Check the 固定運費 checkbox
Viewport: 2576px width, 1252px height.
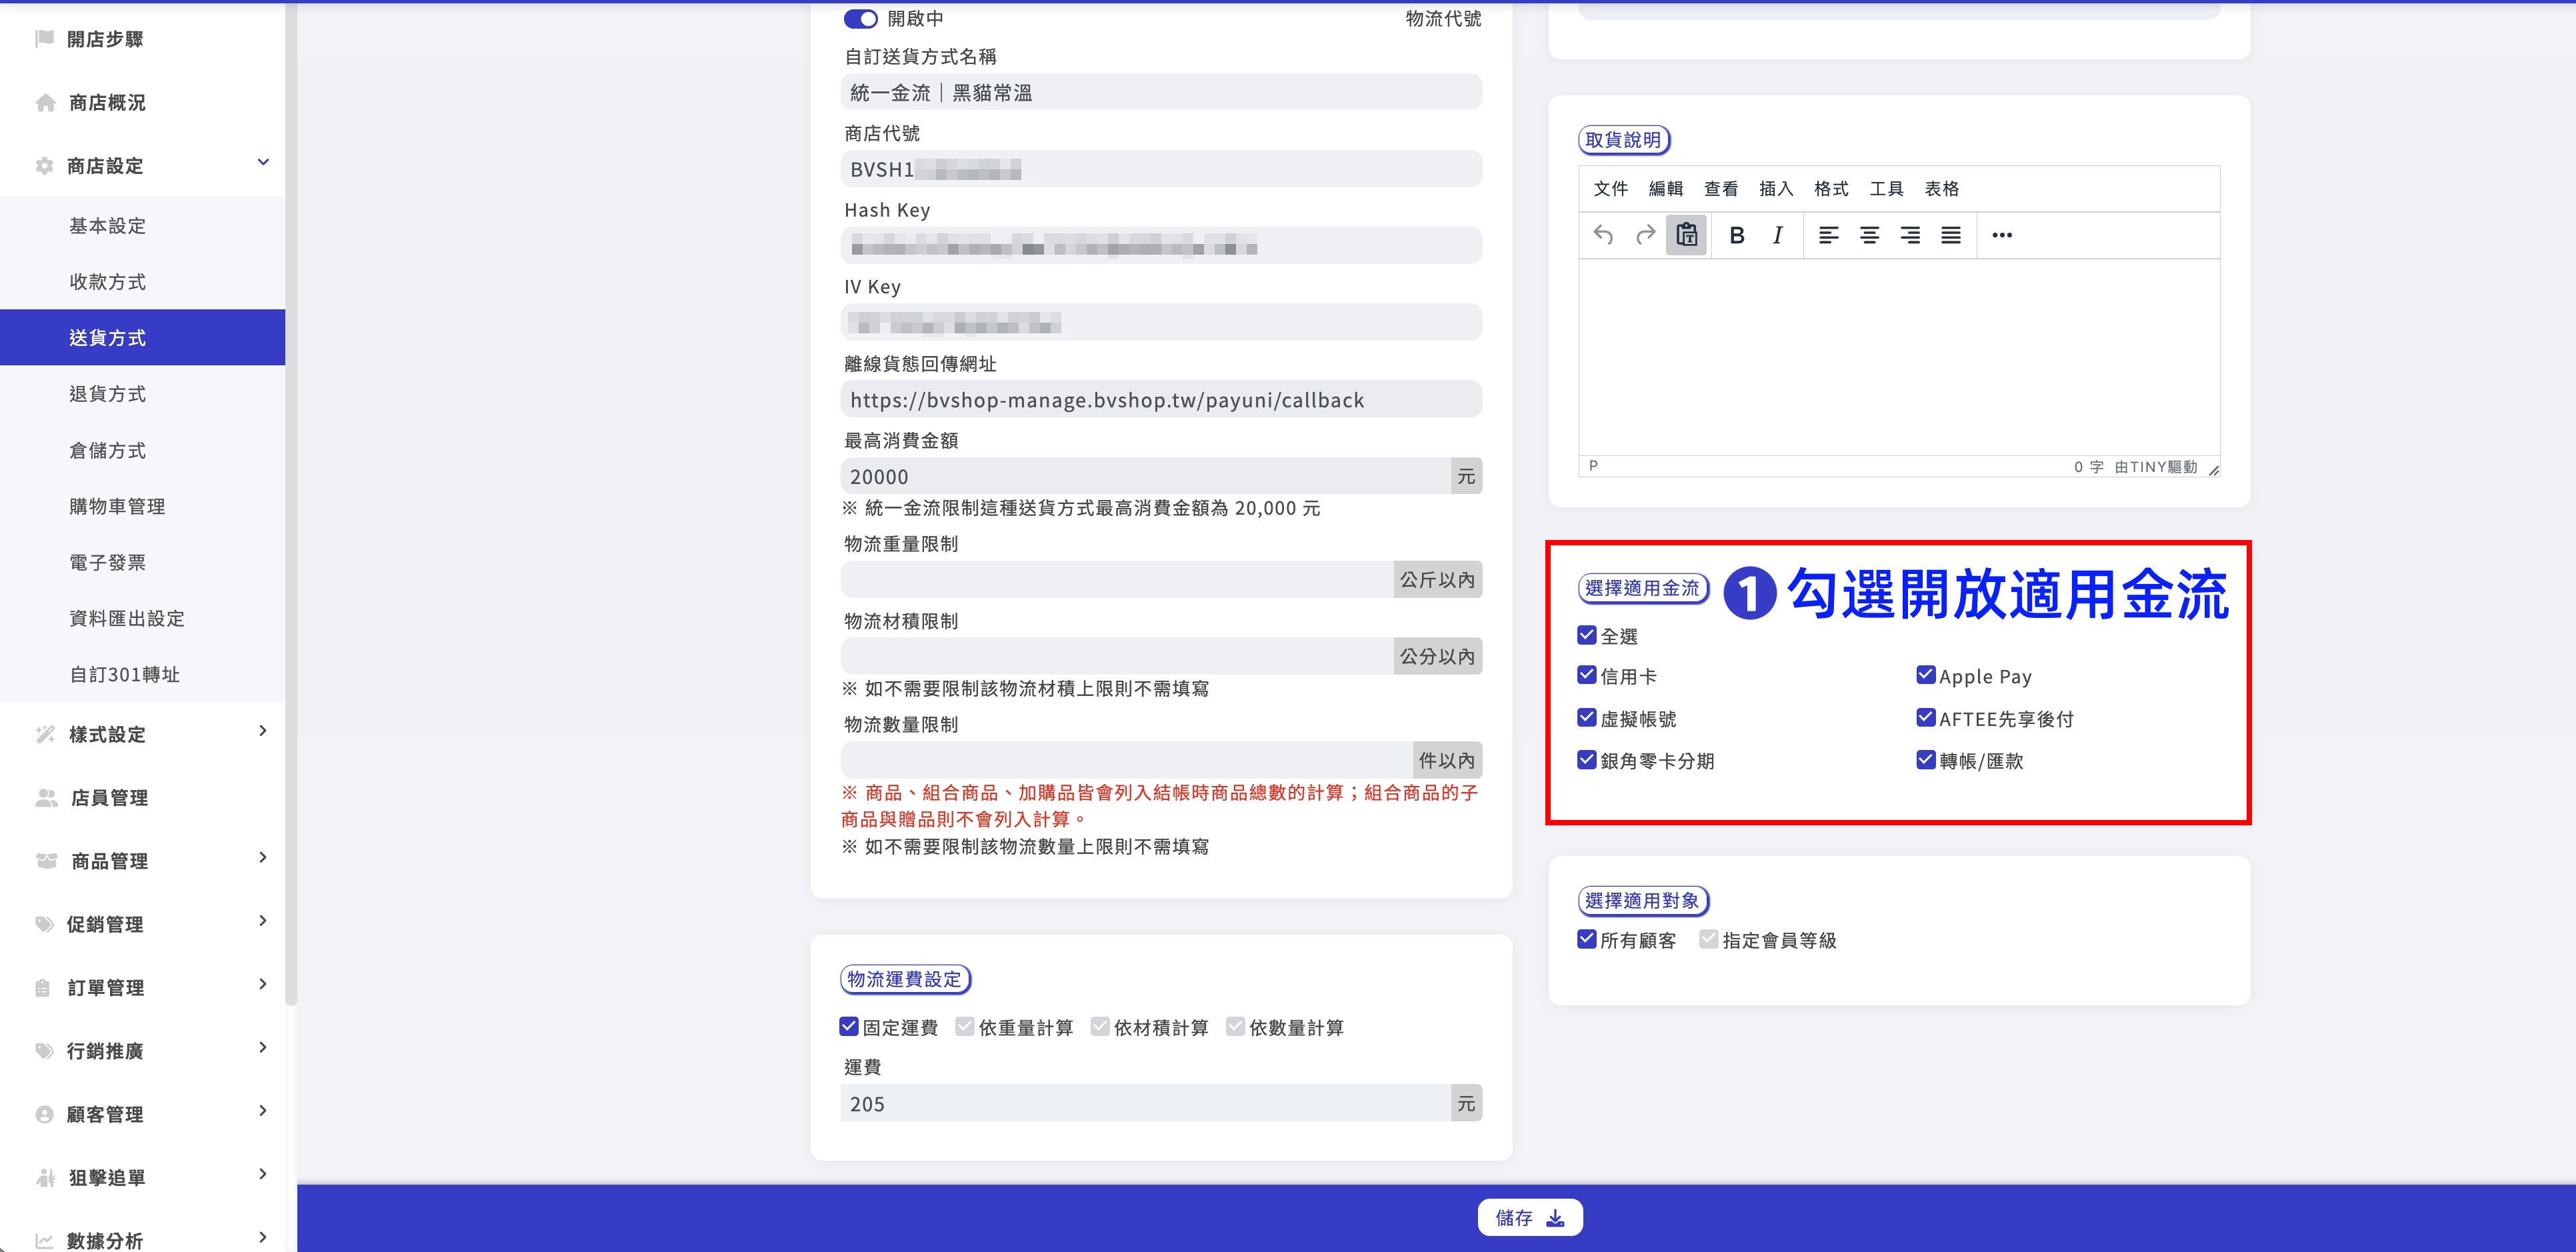click(849, 1026)
